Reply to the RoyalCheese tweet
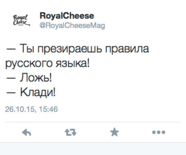The height and width of the screenshot is (155, 186). pos(27,132)
